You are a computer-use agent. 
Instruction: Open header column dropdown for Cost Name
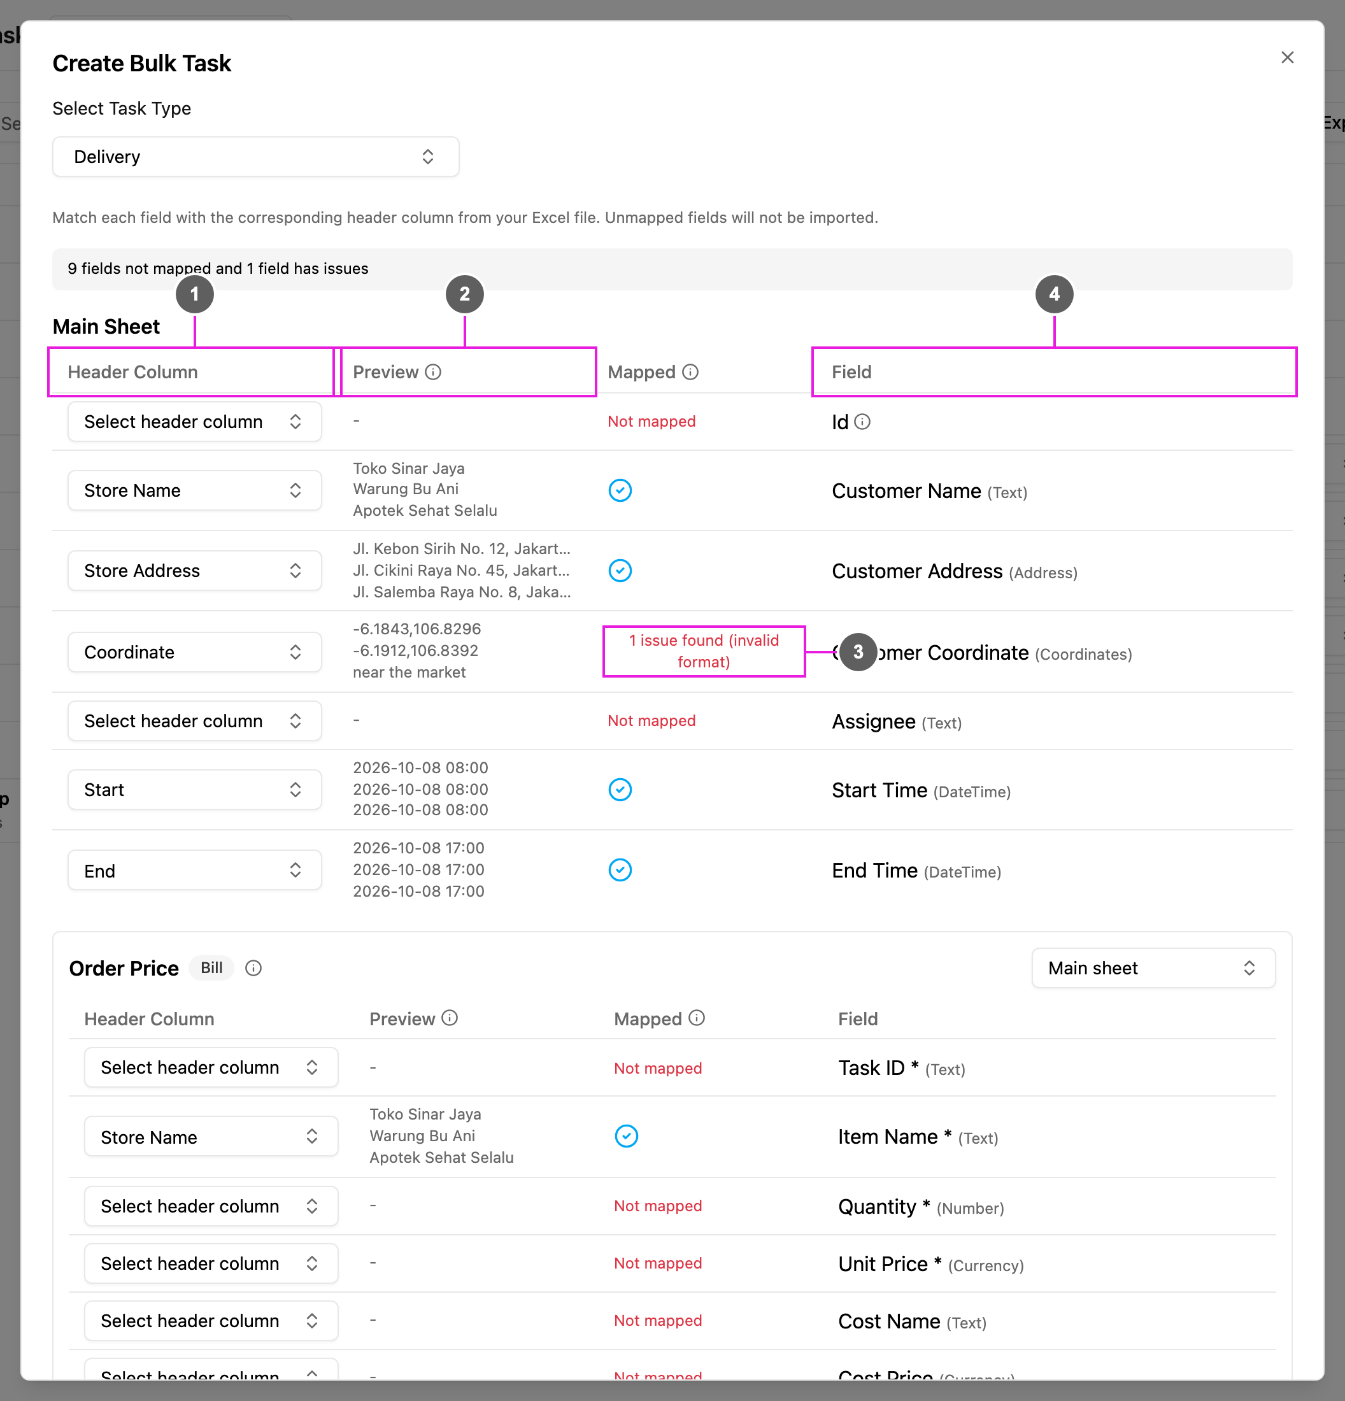(211, 1320)
